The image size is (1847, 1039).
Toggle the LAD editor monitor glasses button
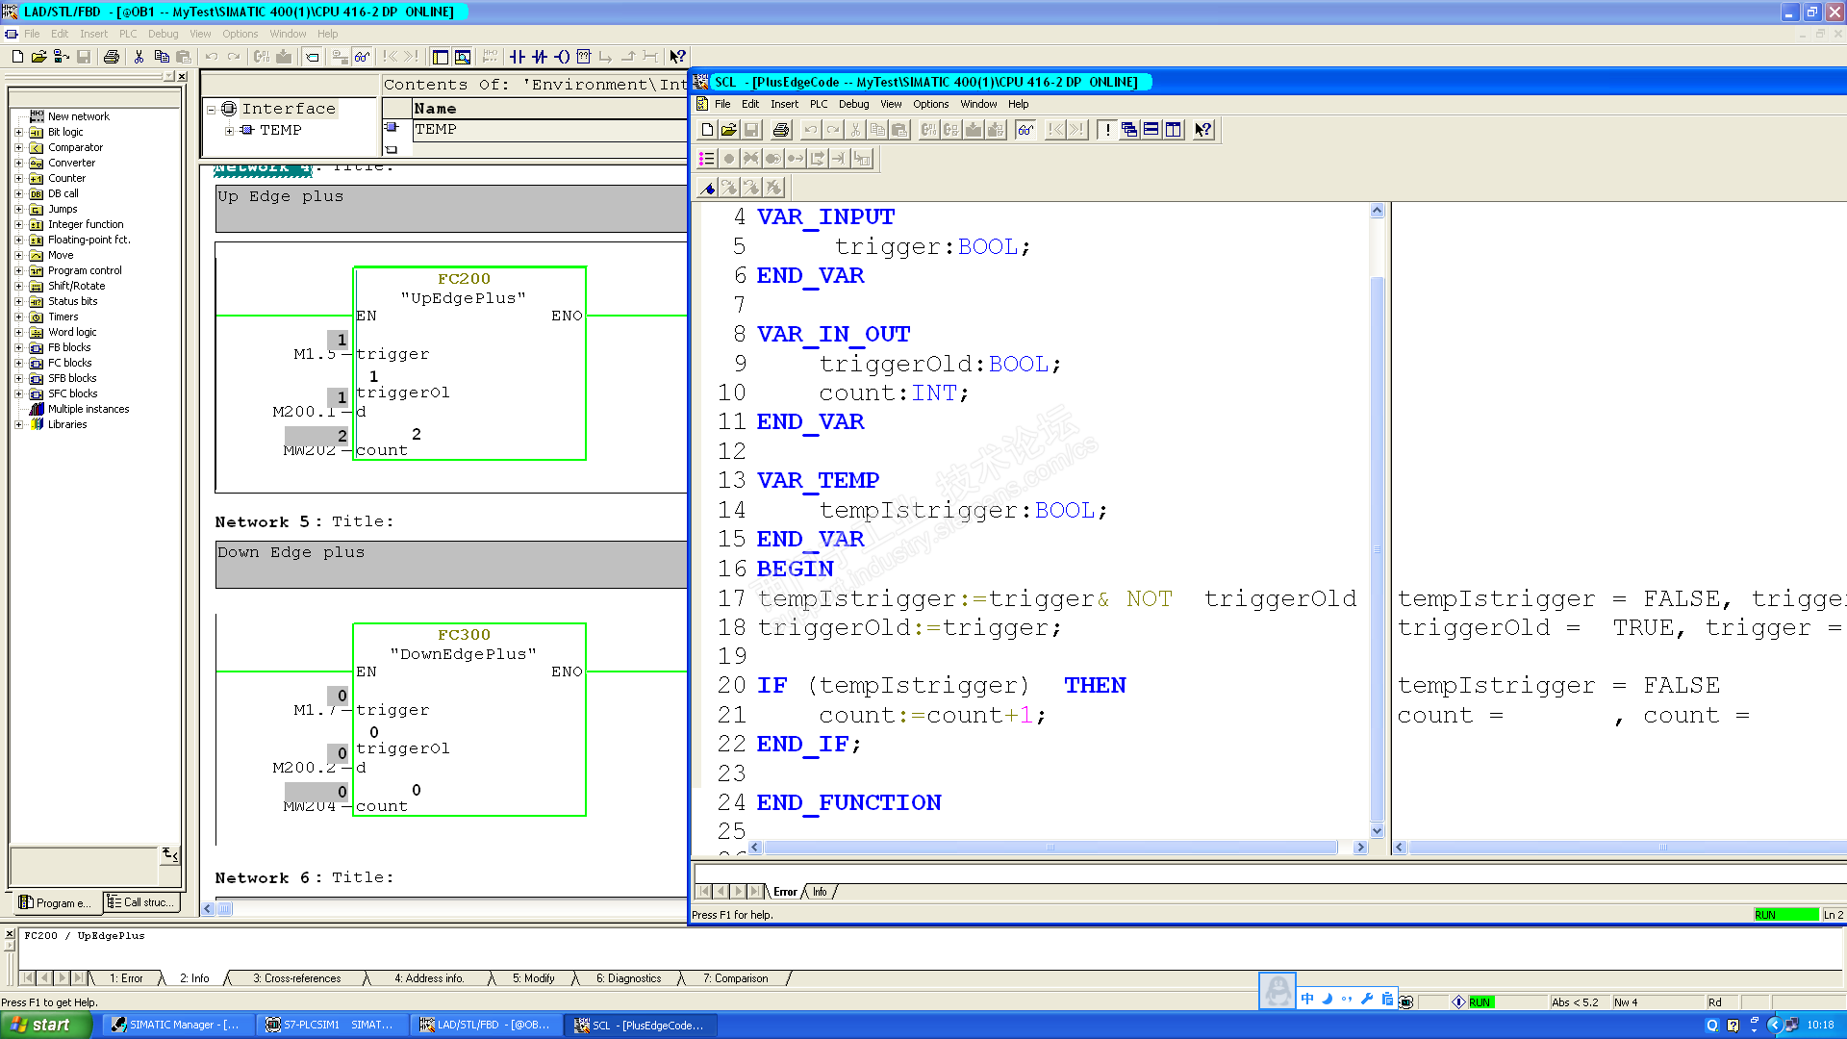click(x=362, y=57)
